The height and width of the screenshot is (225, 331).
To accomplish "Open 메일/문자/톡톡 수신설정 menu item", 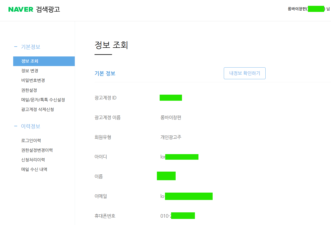I will [43, 100].
